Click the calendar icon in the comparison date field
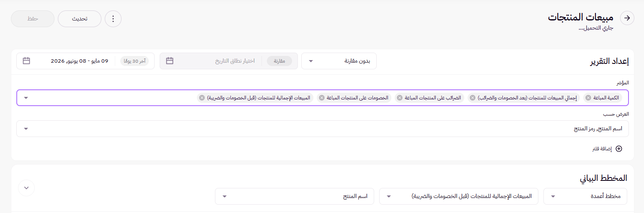 tap(170, 61)
